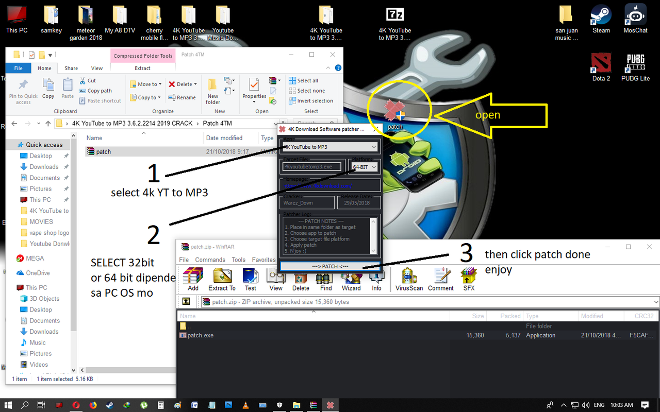
Task: Click Pin to Quick access in Explorer ribbon
Action: [x=23, y=92]
